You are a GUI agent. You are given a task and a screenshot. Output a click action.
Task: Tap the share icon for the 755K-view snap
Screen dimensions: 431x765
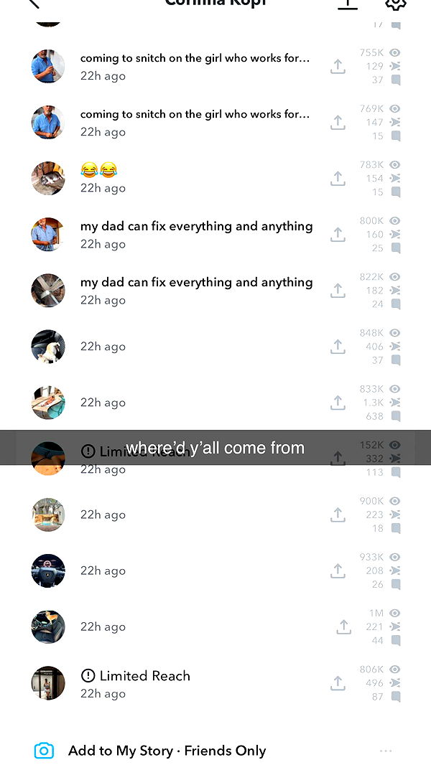338,66
